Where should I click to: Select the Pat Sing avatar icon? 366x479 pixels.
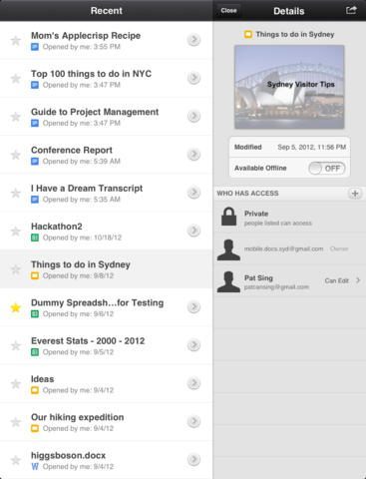tap(228, 281)
